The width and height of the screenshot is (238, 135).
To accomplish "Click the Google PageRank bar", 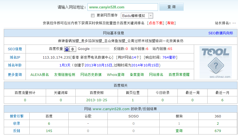I will click(100, 49).
